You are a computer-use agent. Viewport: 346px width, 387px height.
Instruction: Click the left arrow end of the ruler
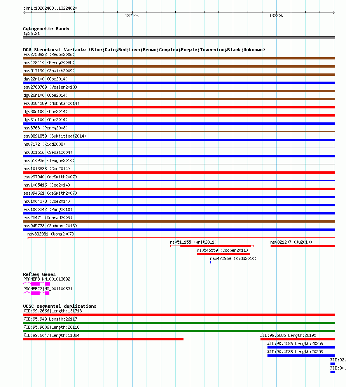pyautogui.click(x=24, y=12)
